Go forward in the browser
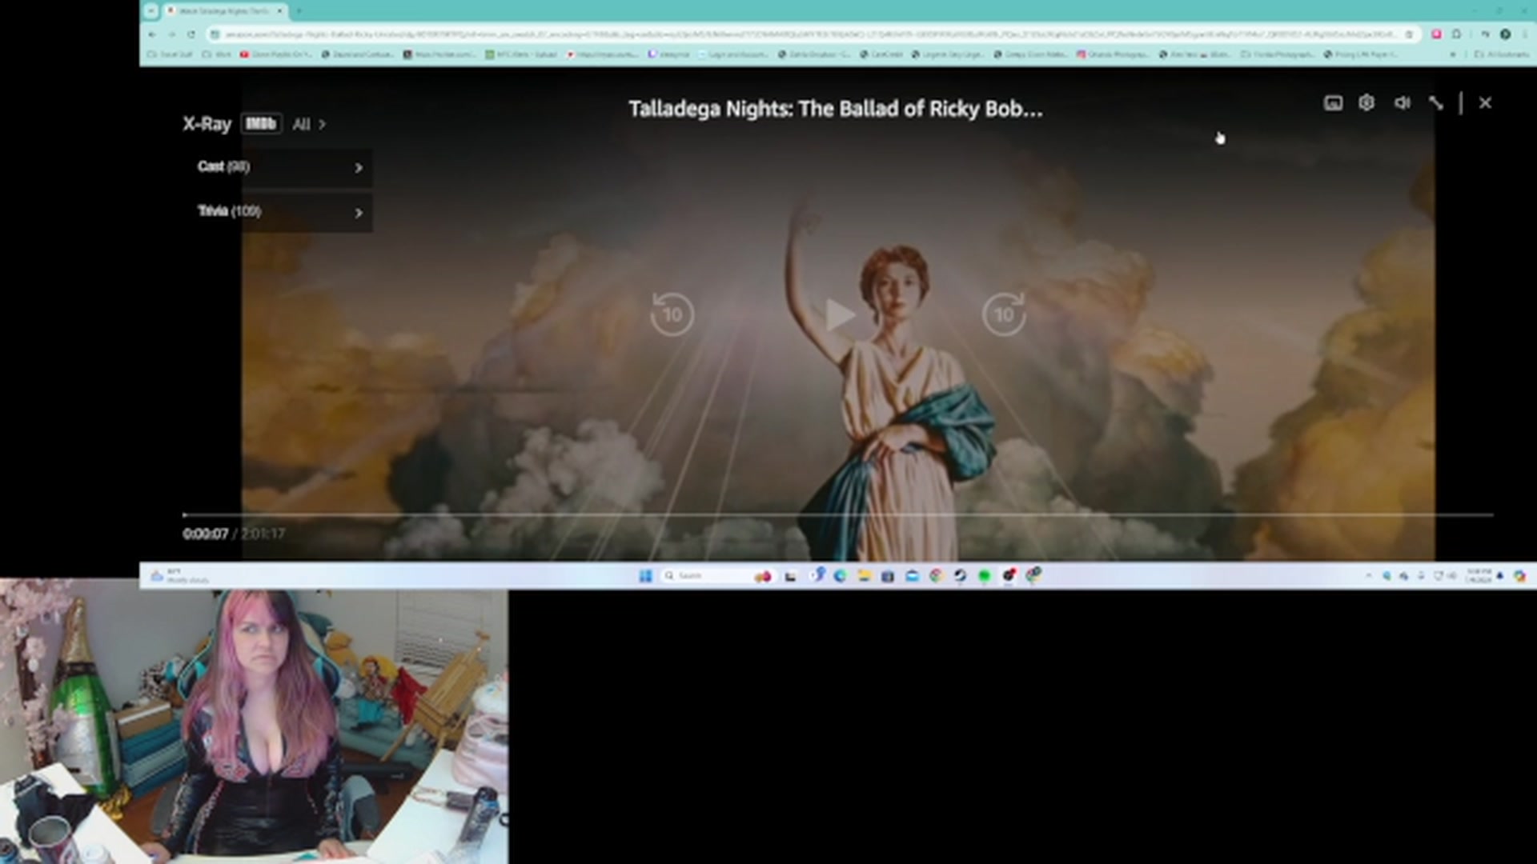The image size is (1537, 864). click(171, 34)
